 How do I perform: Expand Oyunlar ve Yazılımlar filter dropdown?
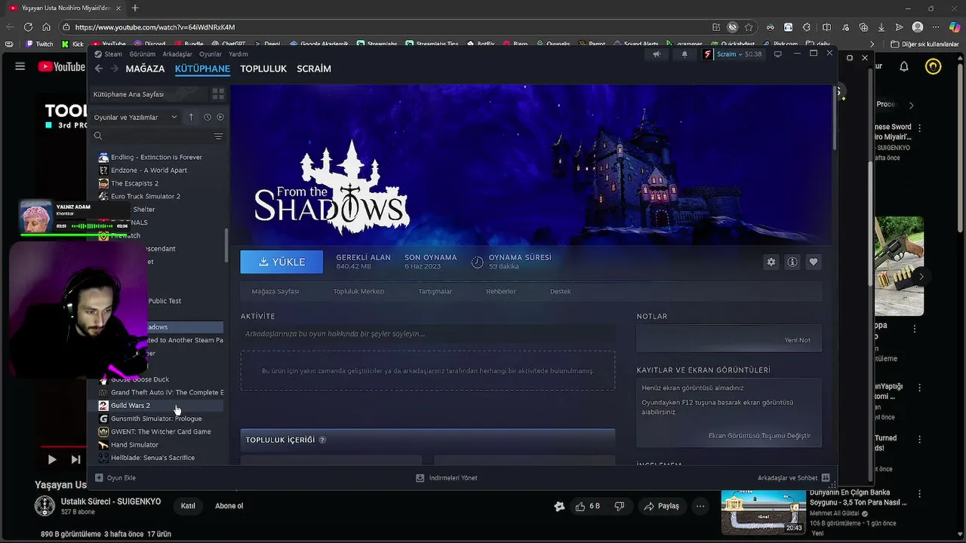(135, 117)
